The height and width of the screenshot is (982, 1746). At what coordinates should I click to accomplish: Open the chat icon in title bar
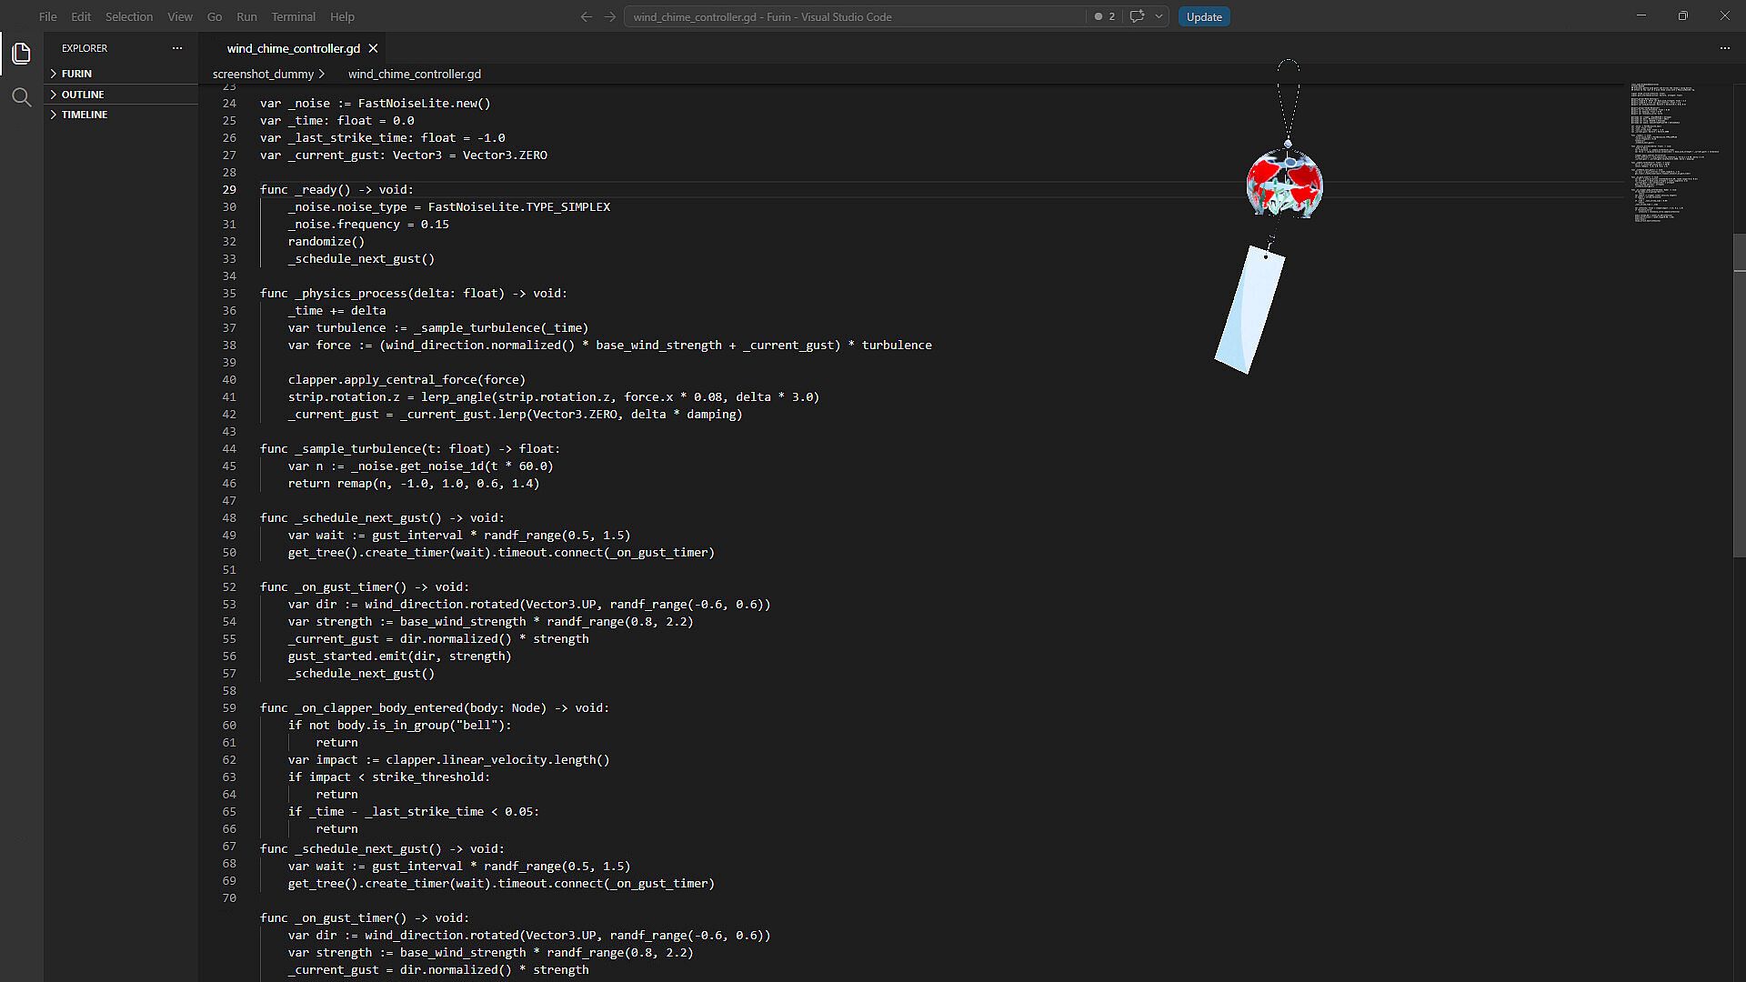click(1137, 16)
